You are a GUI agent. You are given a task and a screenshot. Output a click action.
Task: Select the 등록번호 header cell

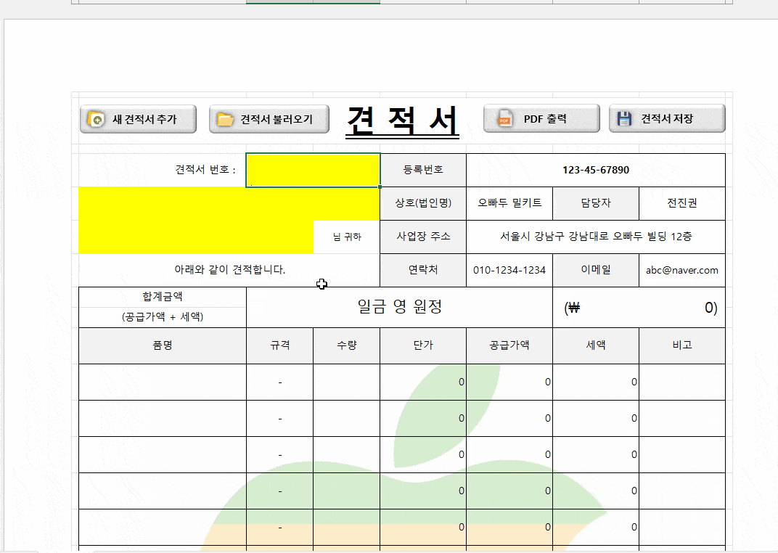click(423, 170)
